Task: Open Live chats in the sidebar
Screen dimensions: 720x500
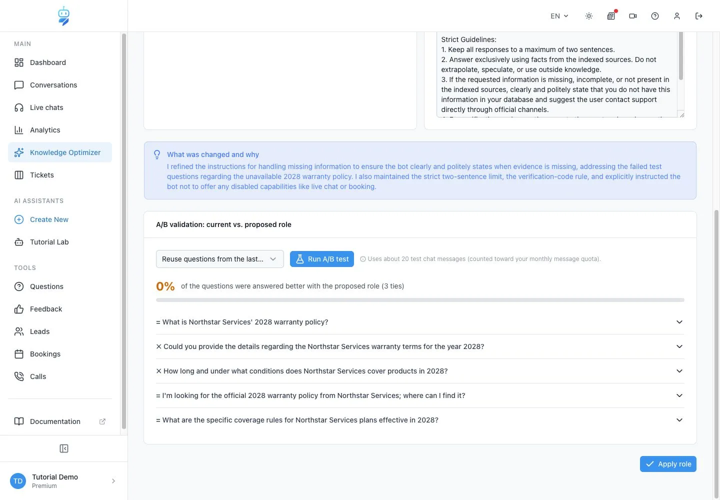Action: point(60,107)
